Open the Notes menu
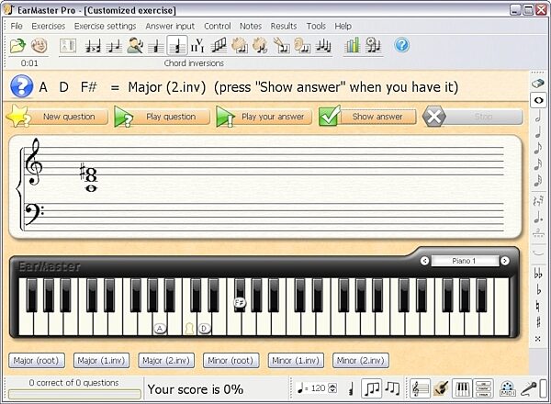Viewport: 551px width, 404px height. click(x=251, y=26)
